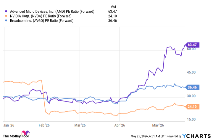Click the orange 24.10 end-of-line flag
This screenshot has width=213, height=140.
[192, 107]
